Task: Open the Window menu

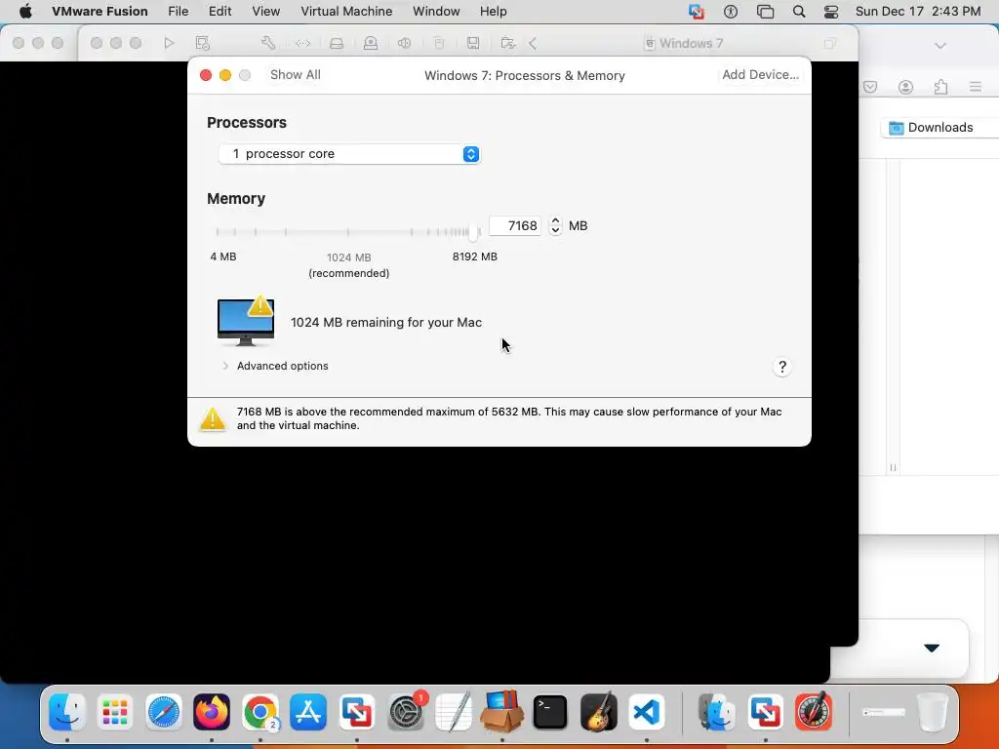Action: (436, 12)
